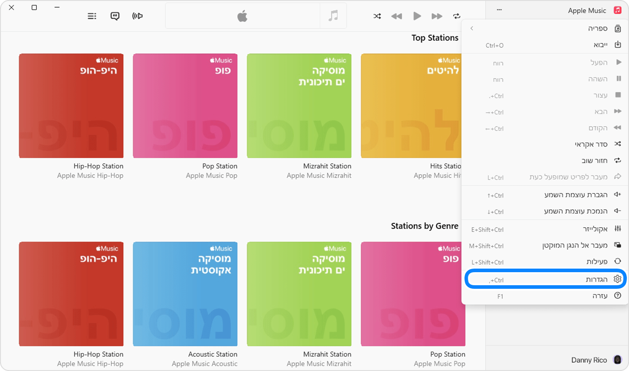Open the ספריה menu item

[x=545, y=28]
